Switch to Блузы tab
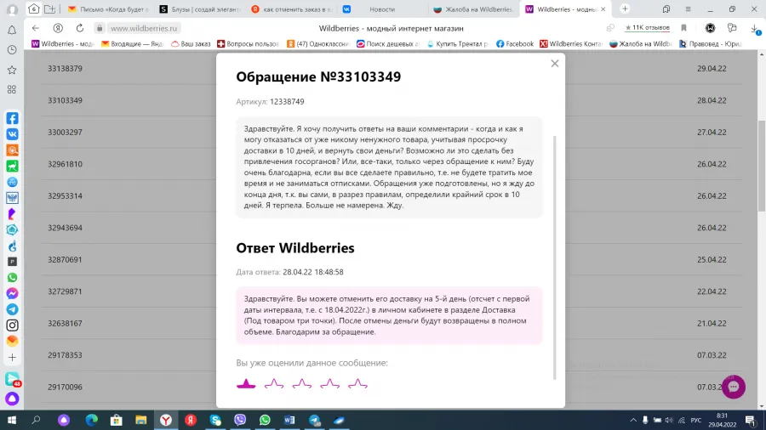Screen dimensions: 766x430 pos(200,9)
